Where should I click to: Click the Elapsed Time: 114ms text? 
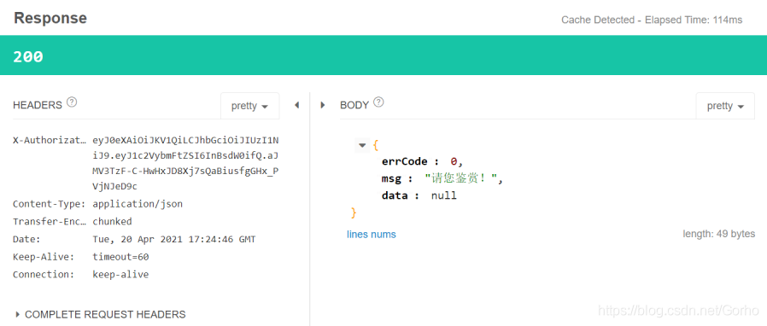(x=694, y=20)
